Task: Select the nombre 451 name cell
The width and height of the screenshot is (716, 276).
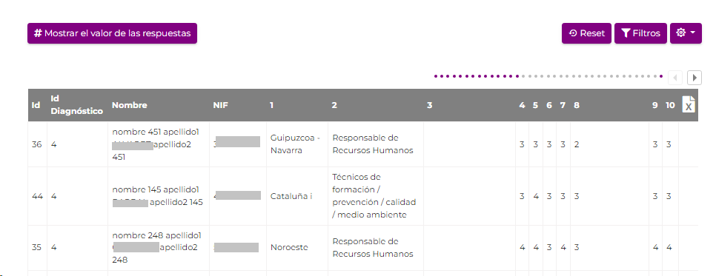Action: click(x=159, y=144)
